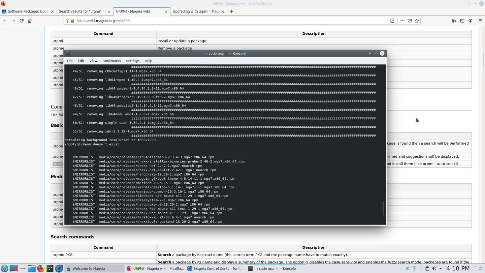Toggle reader view in address bar
This screenshot has height=273, width=485.
pos(392,21)
